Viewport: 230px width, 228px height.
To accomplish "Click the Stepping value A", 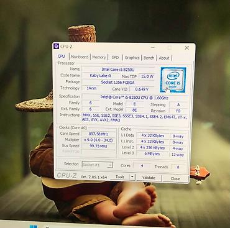I will click(178, 104).
